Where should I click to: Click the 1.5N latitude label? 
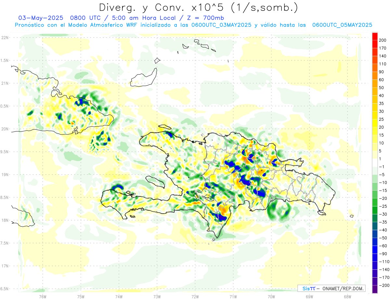coord(5,60)
